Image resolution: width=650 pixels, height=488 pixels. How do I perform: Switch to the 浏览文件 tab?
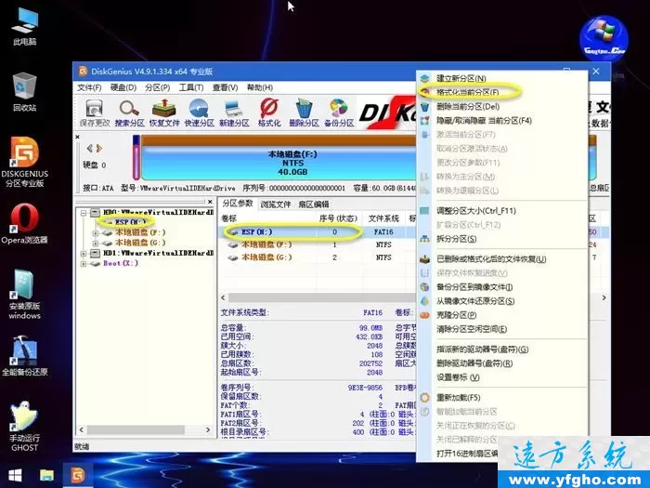coord(275,204)
